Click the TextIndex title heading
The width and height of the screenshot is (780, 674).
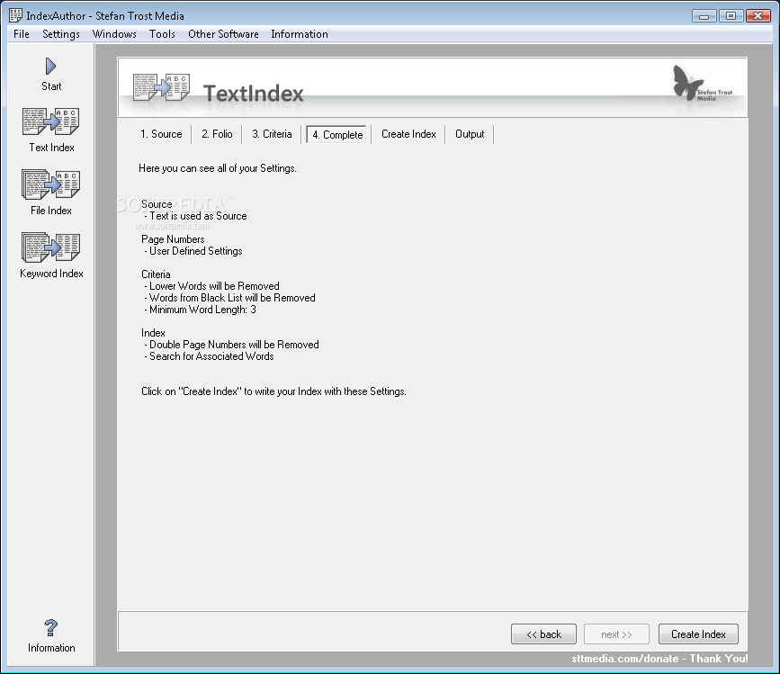coord(253,94)
